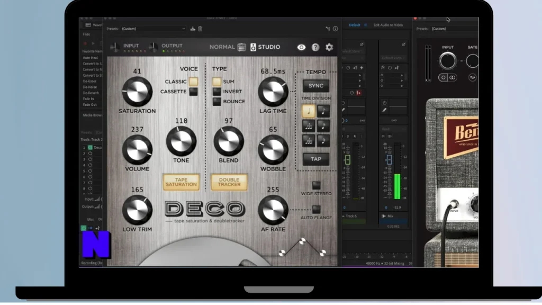Open the Deco settings gear
542x305 pixels.
tap(329, 47)
